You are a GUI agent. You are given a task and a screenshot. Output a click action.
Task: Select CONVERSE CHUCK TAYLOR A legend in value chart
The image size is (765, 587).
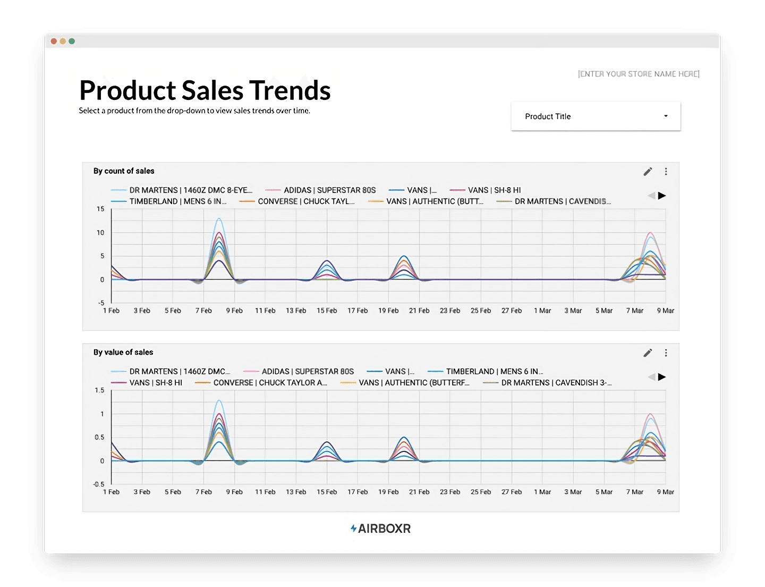[x=261, y=382]
